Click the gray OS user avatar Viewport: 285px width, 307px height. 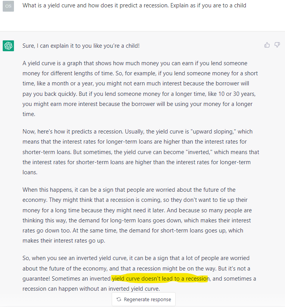click(x=8, y=6)
